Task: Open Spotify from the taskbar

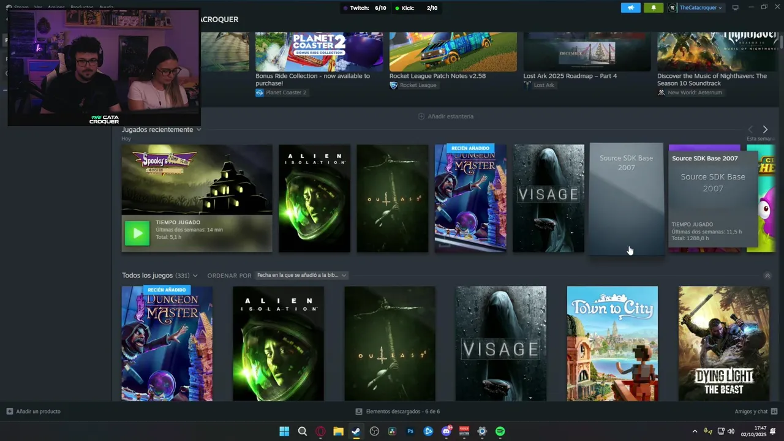Action: click(500, 431)
